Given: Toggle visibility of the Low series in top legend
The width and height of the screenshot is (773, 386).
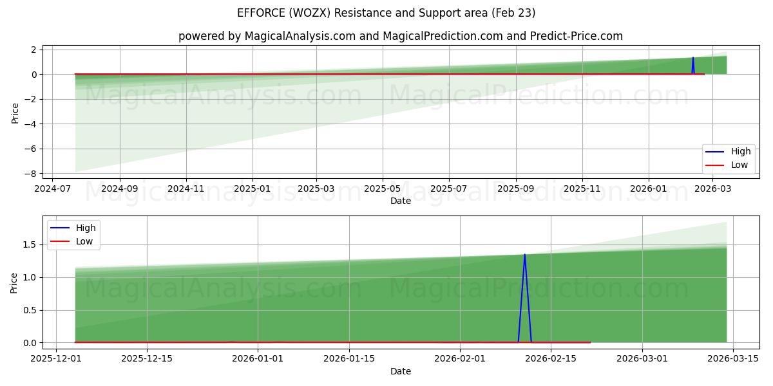Looking at the screenshot, I should click(738, 165).
